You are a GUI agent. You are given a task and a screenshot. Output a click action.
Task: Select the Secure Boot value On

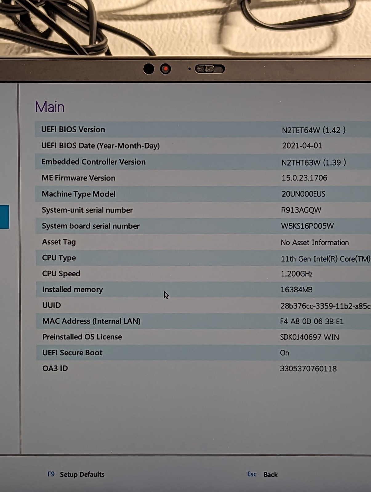[x=284, y=353]
